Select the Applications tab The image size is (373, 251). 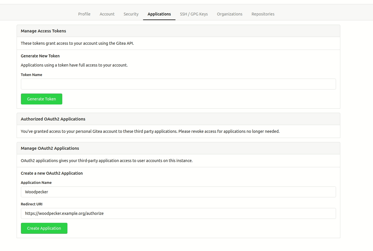pos(159,14)
